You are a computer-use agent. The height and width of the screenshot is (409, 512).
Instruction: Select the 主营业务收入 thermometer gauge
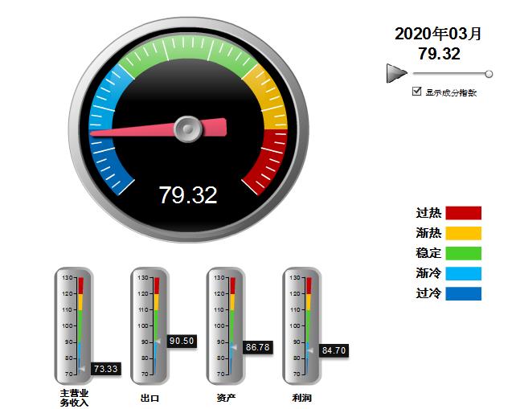73,325
